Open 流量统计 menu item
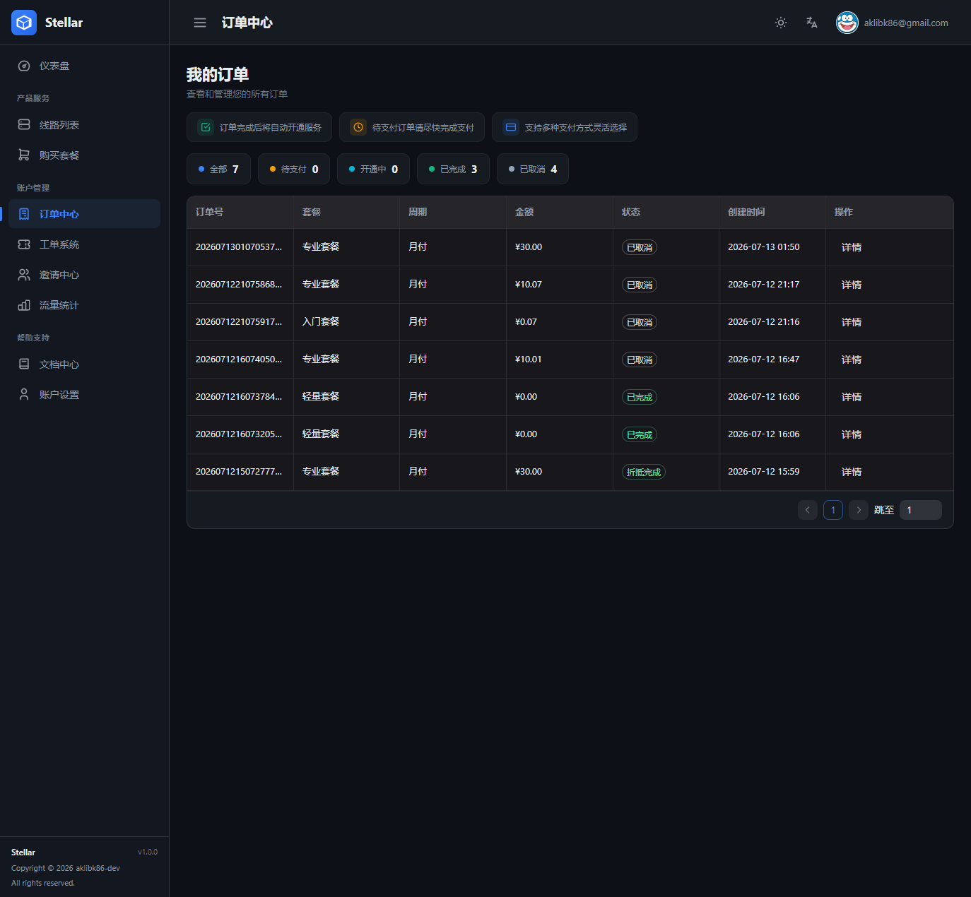 click(x=84, y=305)
